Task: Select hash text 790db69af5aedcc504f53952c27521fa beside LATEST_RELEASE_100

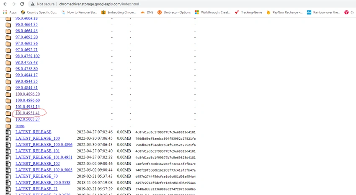Action: [x=165, y=138]
